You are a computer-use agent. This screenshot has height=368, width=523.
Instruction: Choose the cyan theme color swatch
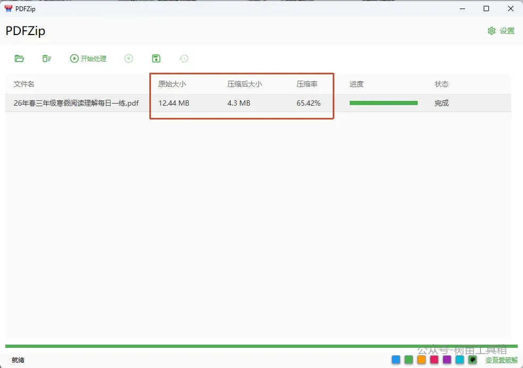point(460,360)
